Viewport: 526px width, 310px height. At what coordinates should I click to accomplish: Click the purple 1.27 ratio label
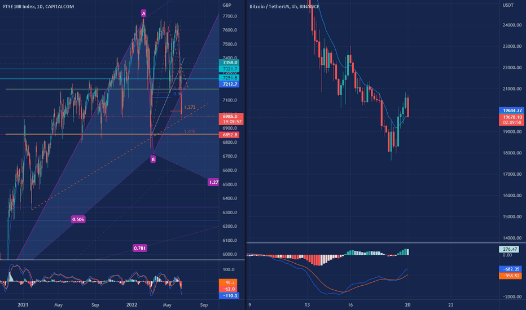[213, 182]
